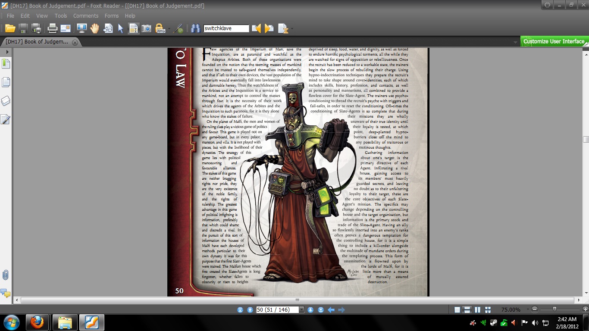Open the Tools menu
Viewport: 589px width, 331px height.
(61, 16)
